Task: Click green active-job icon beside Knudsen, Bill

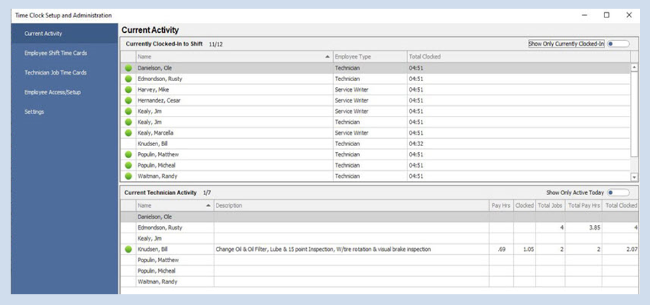Action: [128, 249]
